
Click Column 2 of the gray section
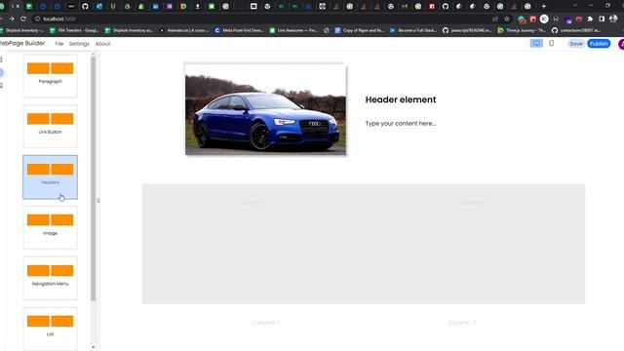pyautogui.click(x=474, y=203)
